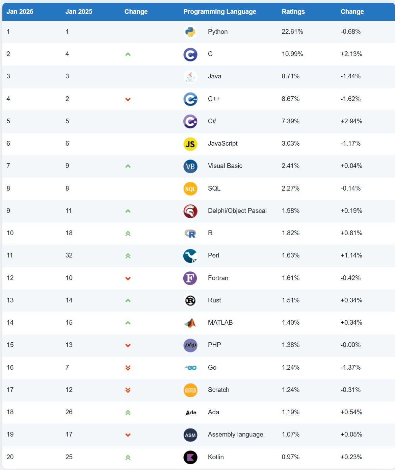Viewport: 395px width, 470px height.
Task: Click the Assembly language ASM icon
Action: click(190, 435)
